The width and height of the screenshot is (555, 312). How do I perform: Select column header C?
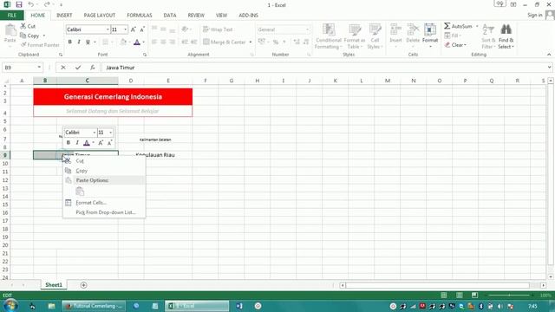pyautogui.click(x=87, y=81)
